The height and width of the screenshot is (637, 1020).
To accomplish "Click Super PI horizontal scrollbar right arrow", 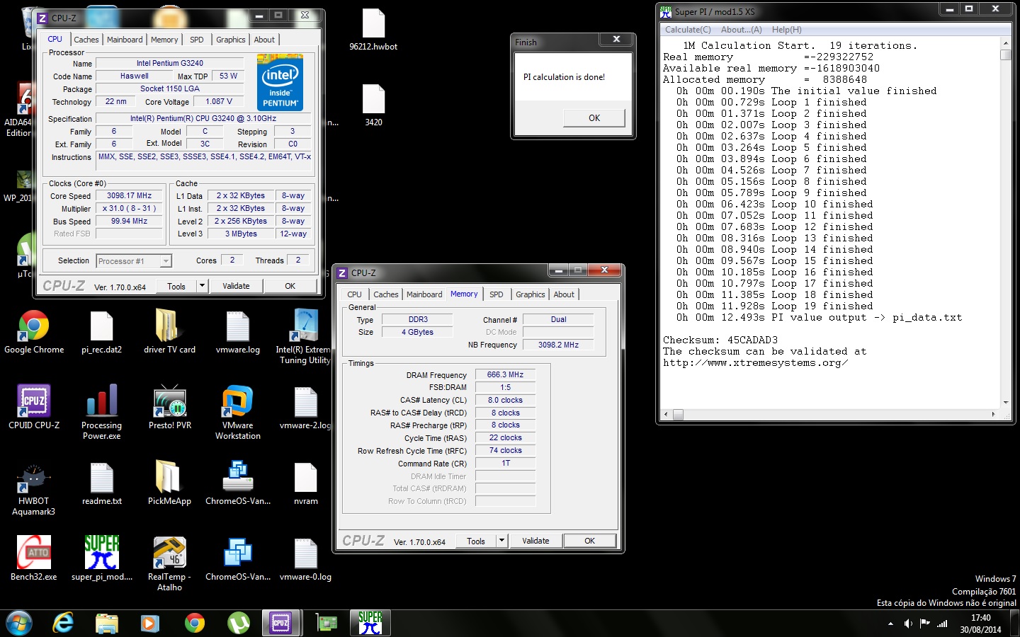I will (x=993, y=414).
